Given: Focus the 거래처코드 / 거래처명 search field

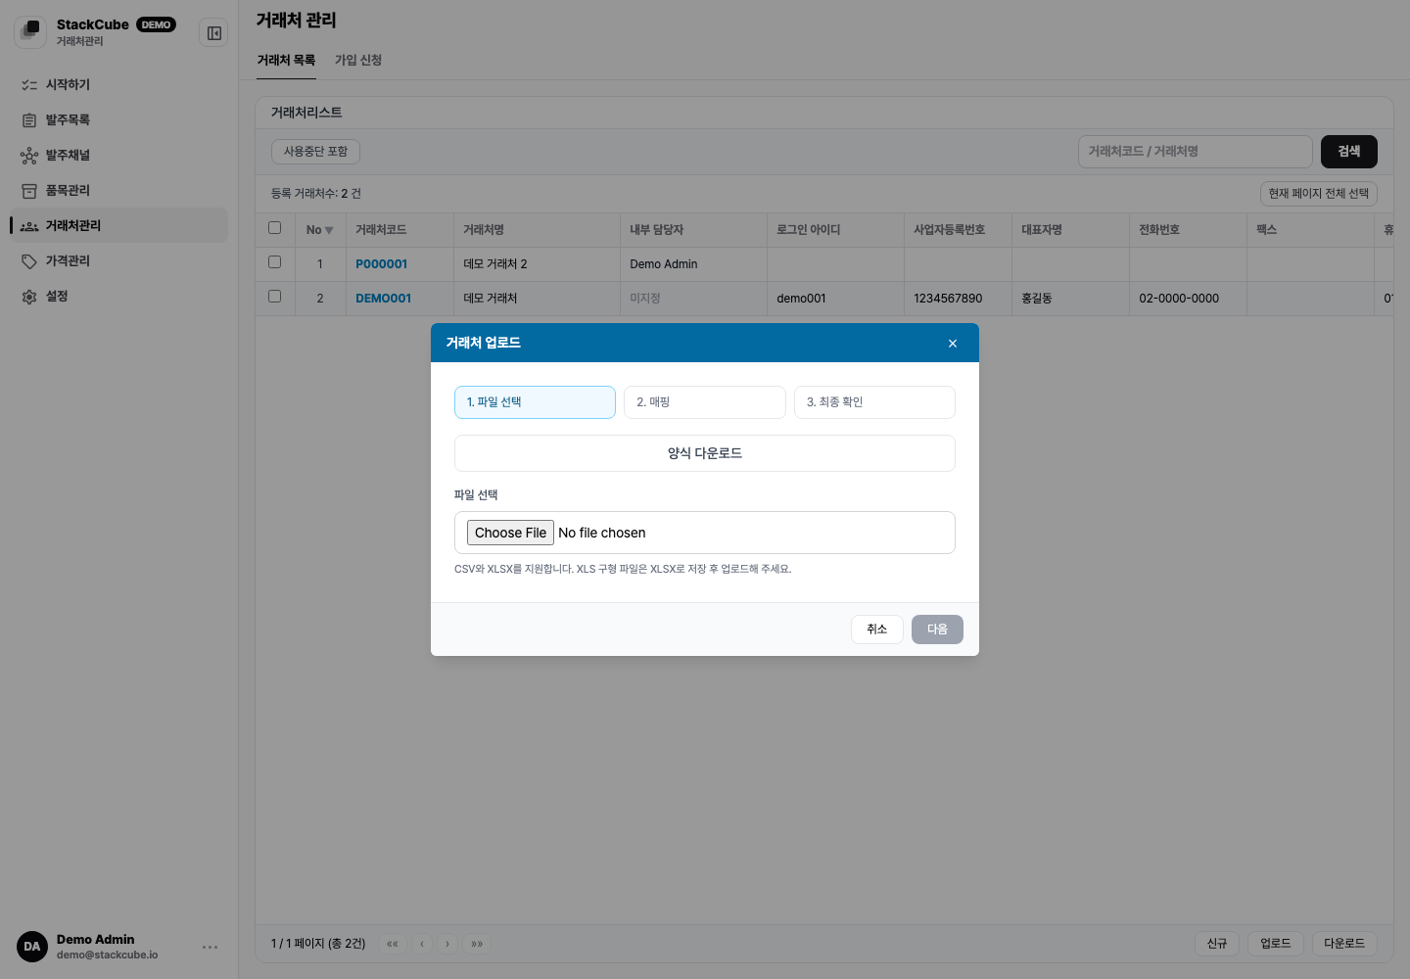Looking at the screenshot, I should tap(1196, 152).
